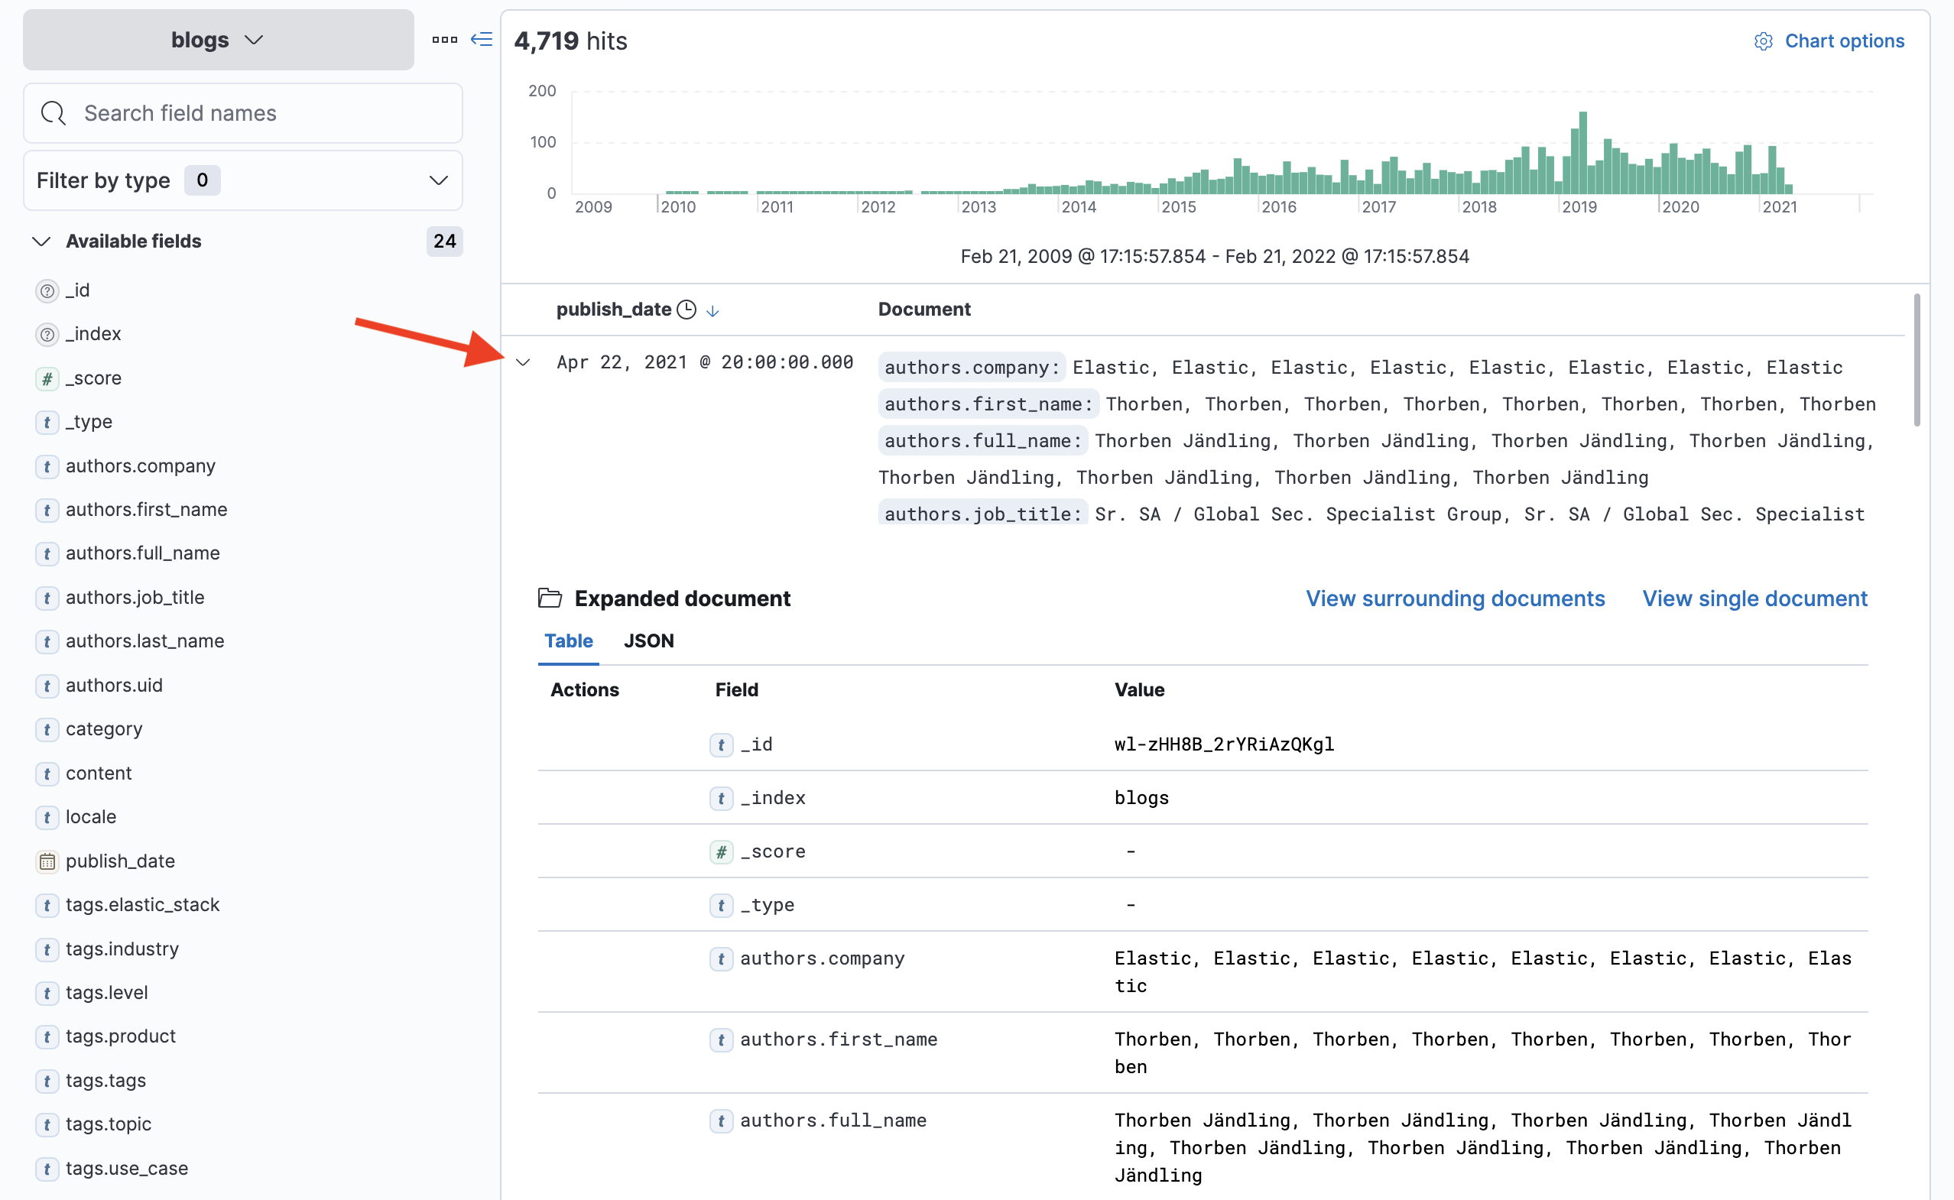The width and height of the screenshot is (1954, 1200).
Task: Click the documents list vertical scrollbar
Action: click(1917, 360)
